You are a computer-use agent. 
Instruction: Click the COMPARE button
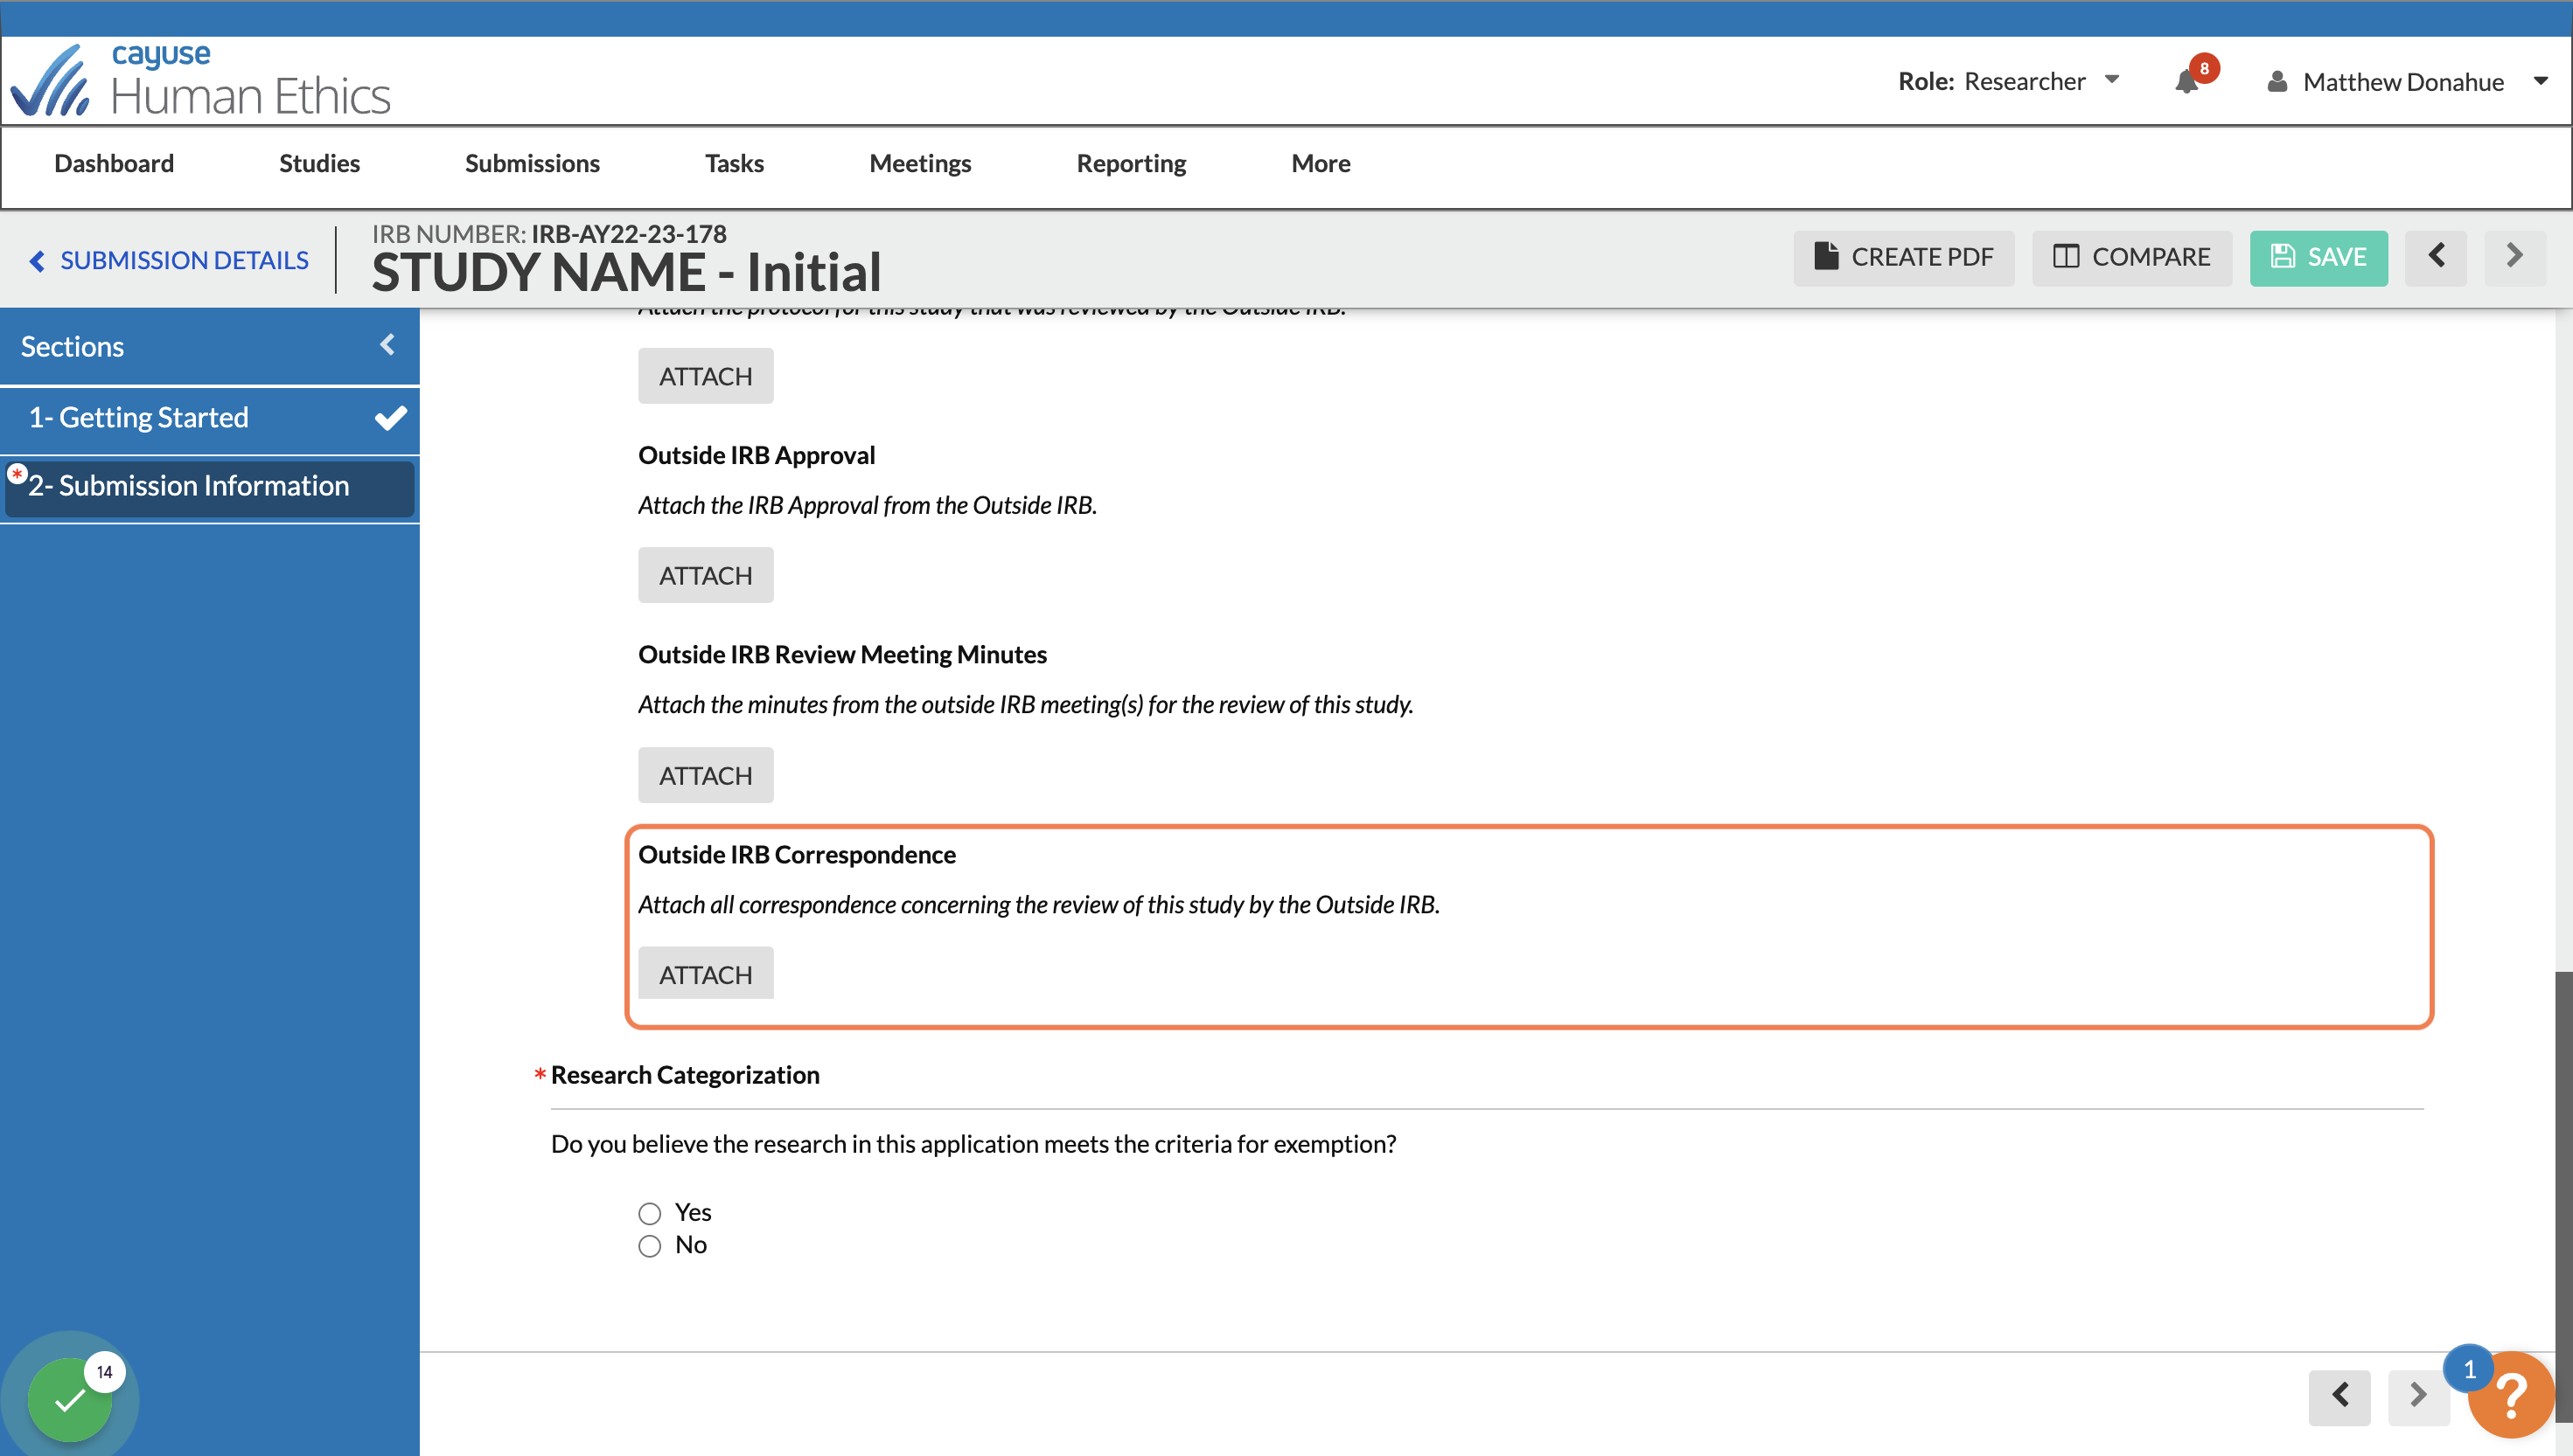tap(2132, 258)
